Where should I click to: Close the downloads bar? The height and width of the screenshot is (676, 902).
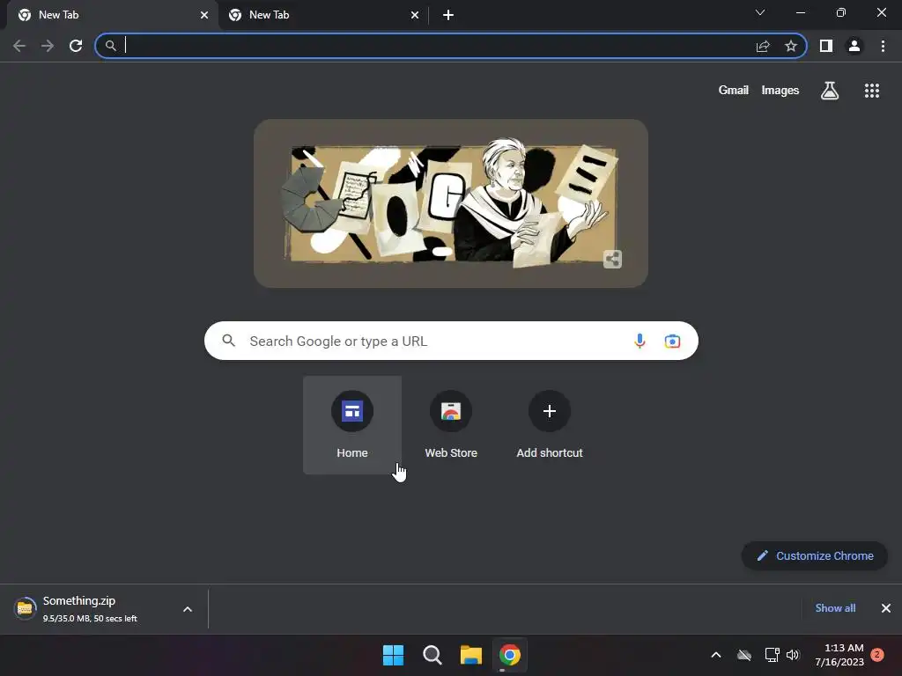point(886,608)
